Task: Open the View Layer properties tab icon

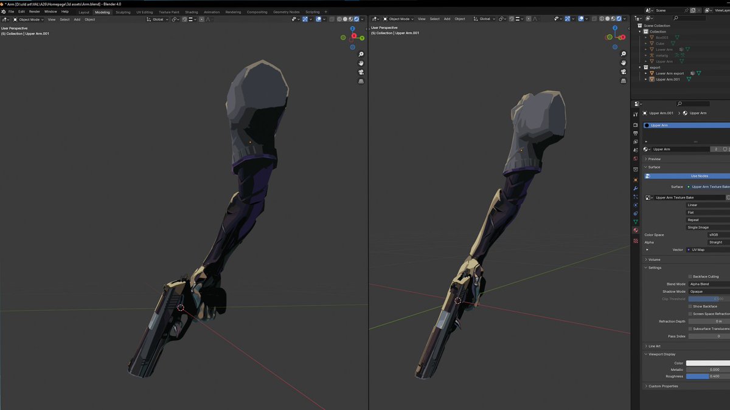Action: [636, 142]
